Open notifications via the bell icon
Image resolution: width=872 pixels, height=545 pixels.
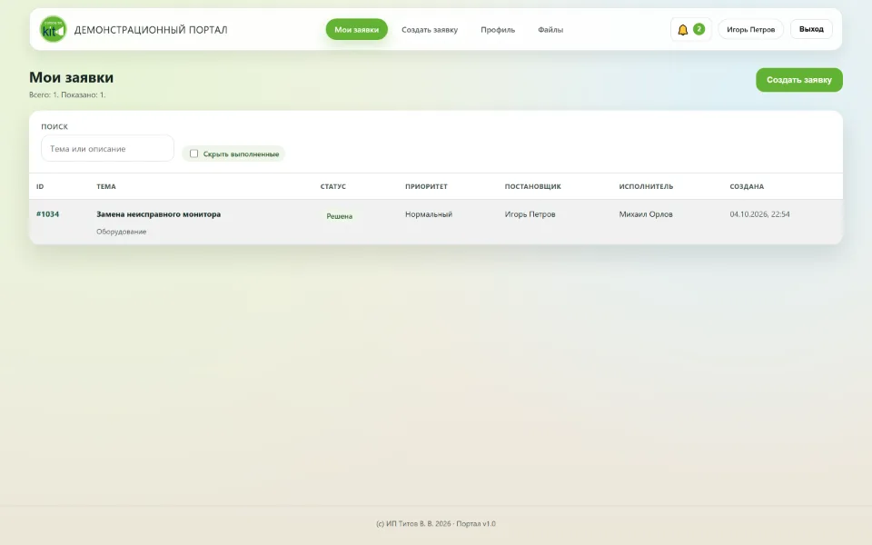(683, 29)
